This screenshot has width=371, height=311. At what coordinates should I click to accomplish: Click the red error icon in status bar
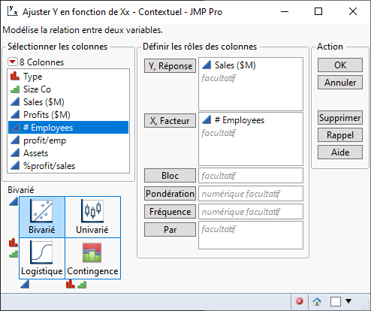point(300,301)
